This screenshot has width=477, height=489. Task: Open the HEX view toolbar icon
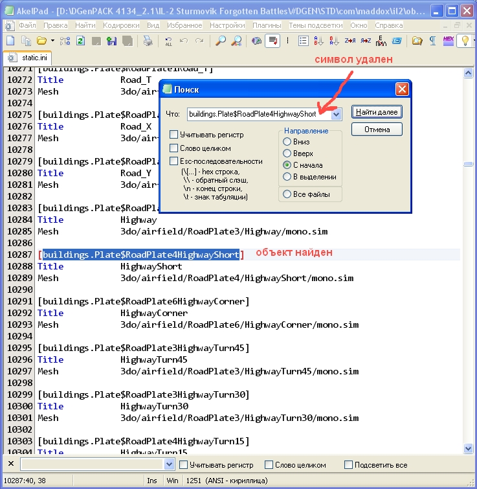(x=449, y=41)
